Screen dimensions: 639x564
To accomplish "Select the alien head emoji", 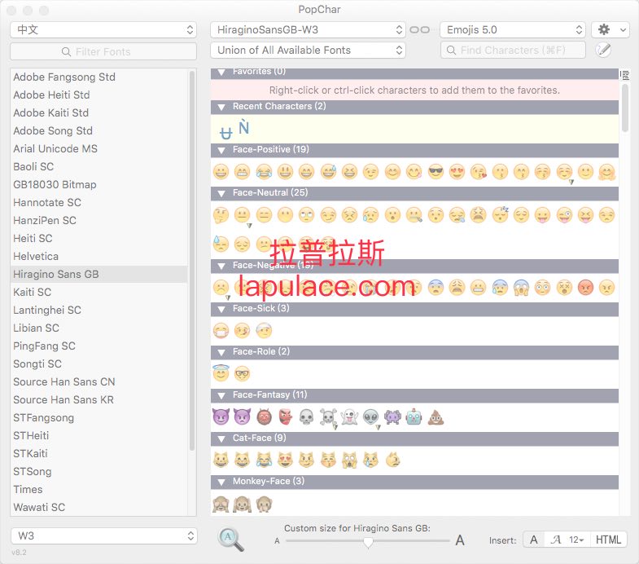I will (x=371, y=417).
